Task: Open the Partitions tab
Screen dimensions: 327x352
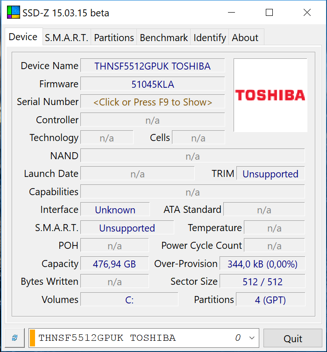Action: coord(114,37)
